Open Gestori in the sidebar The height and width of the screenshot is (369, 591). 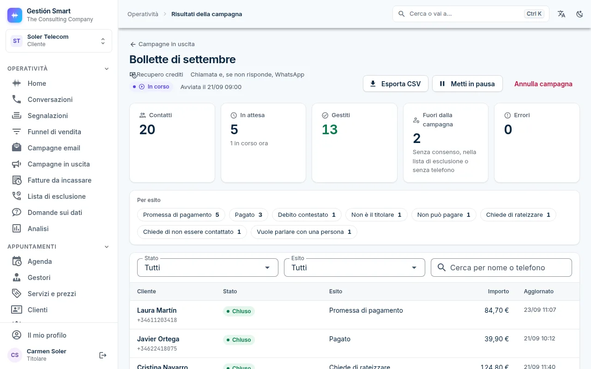tap(59, 278)
